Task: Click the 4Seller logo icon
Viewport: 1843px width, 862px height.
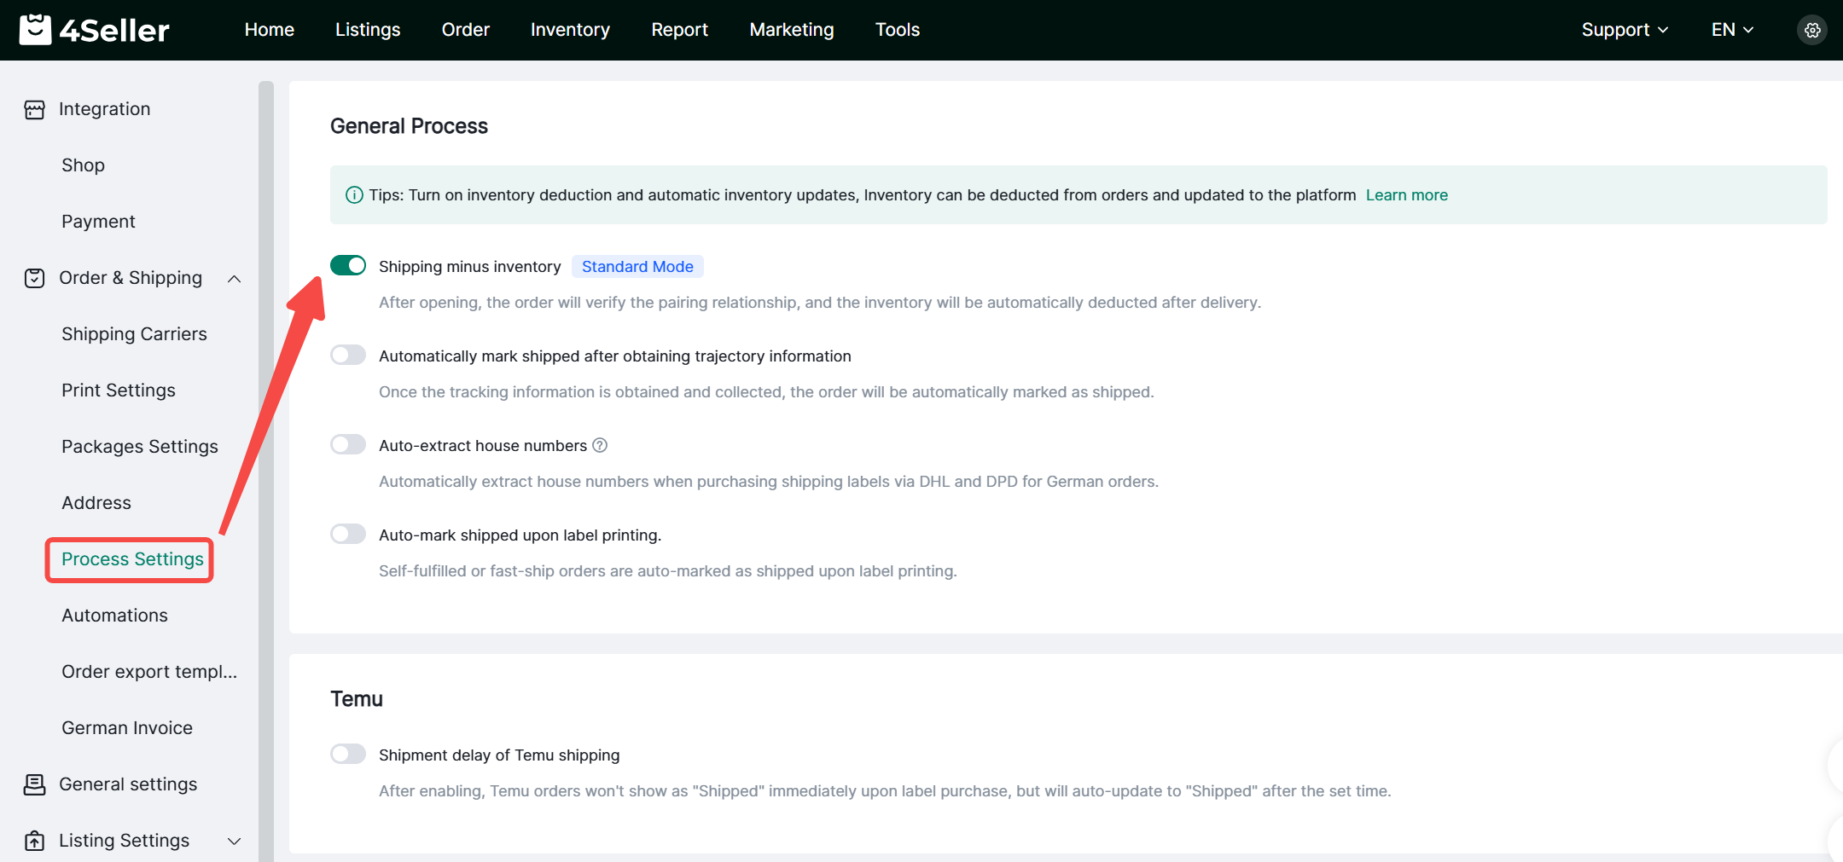Action: (35, 30)
